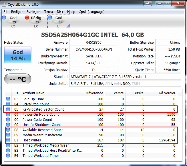Select the Power Cycle Count text
187x166 pixels.
(x=37, y=120)
